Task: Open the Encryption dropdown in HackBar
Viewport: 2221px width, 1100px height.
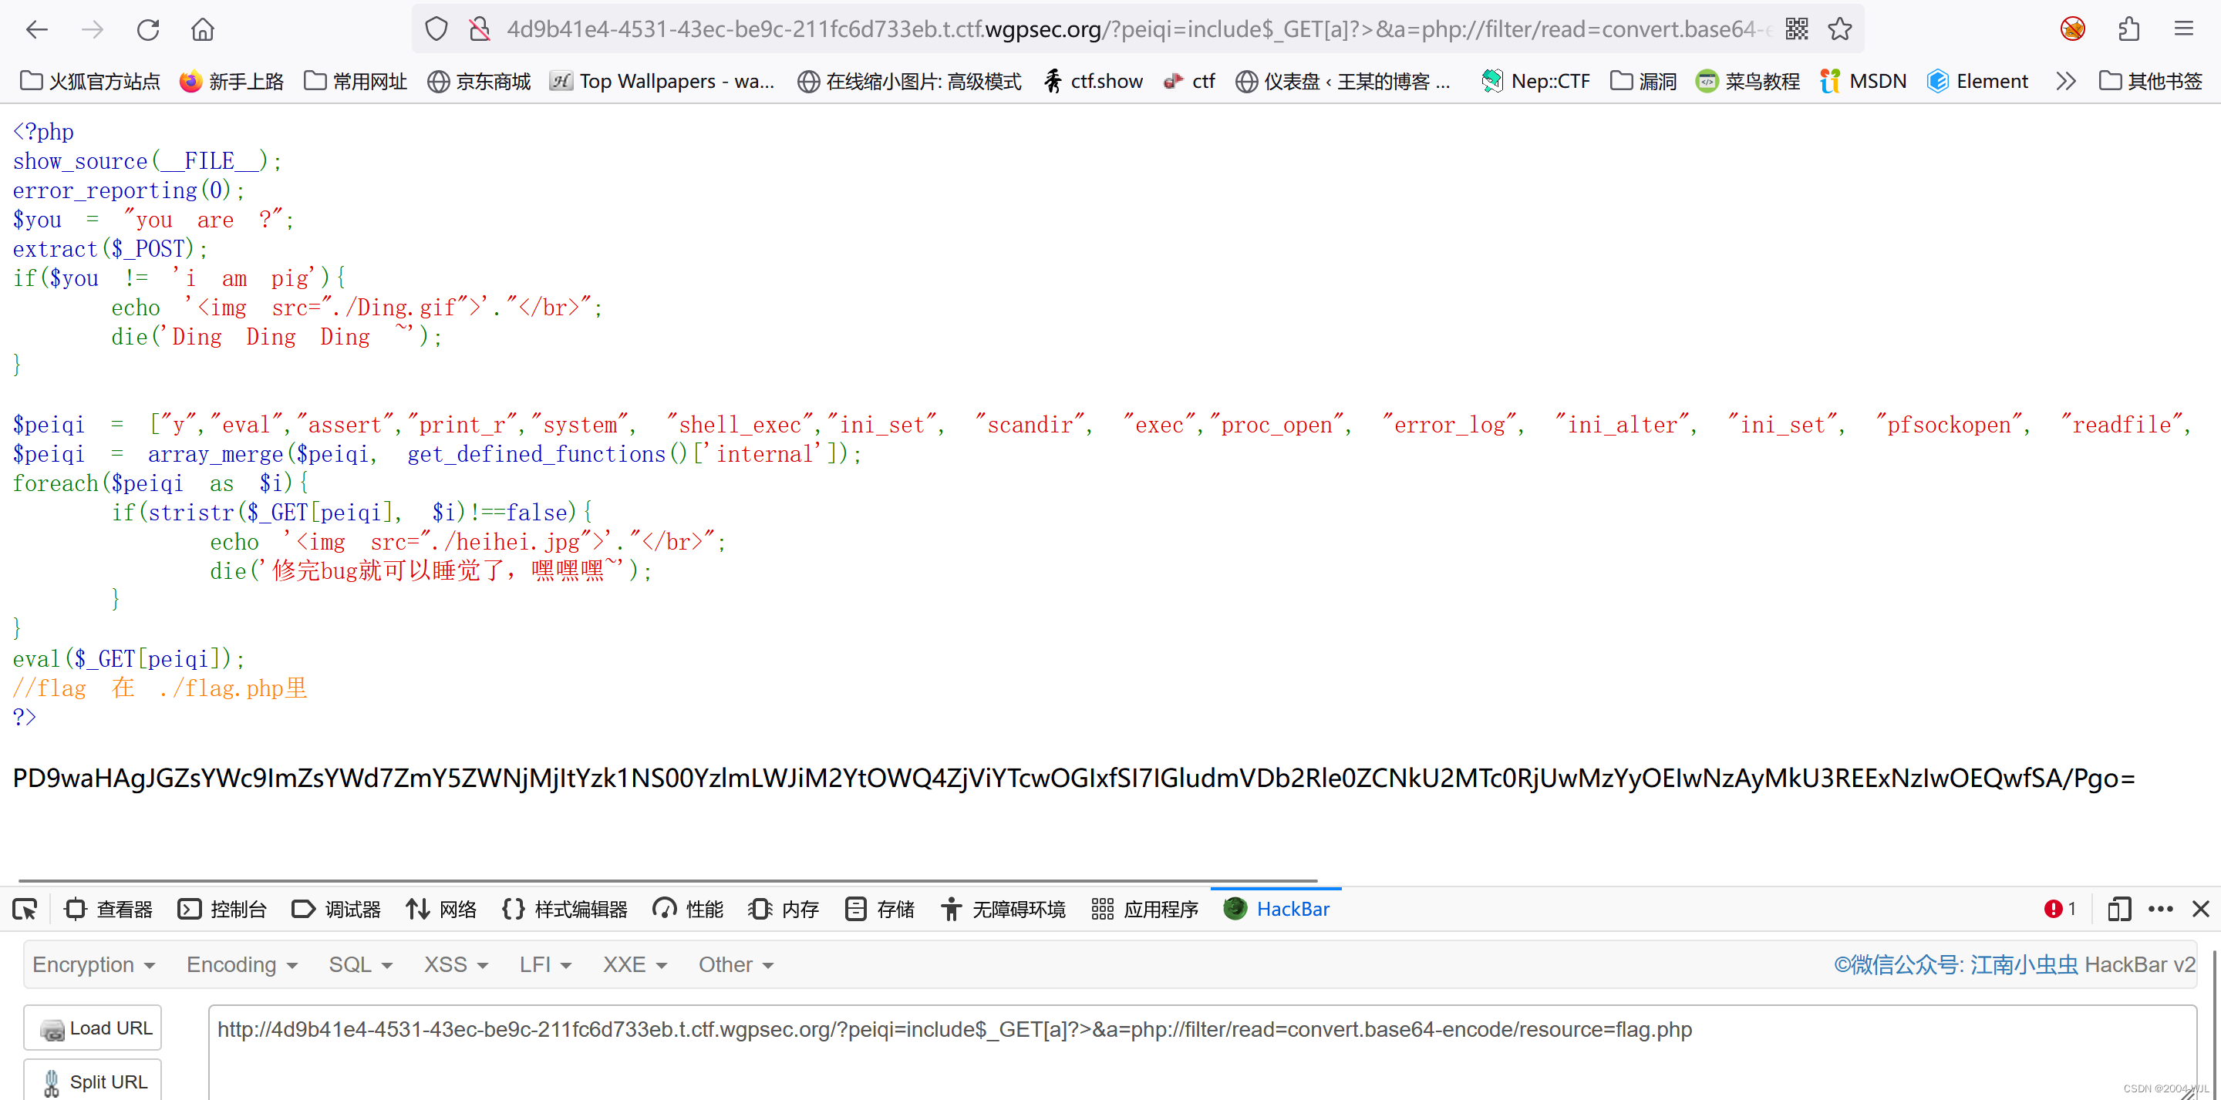Action: point(93,964)
